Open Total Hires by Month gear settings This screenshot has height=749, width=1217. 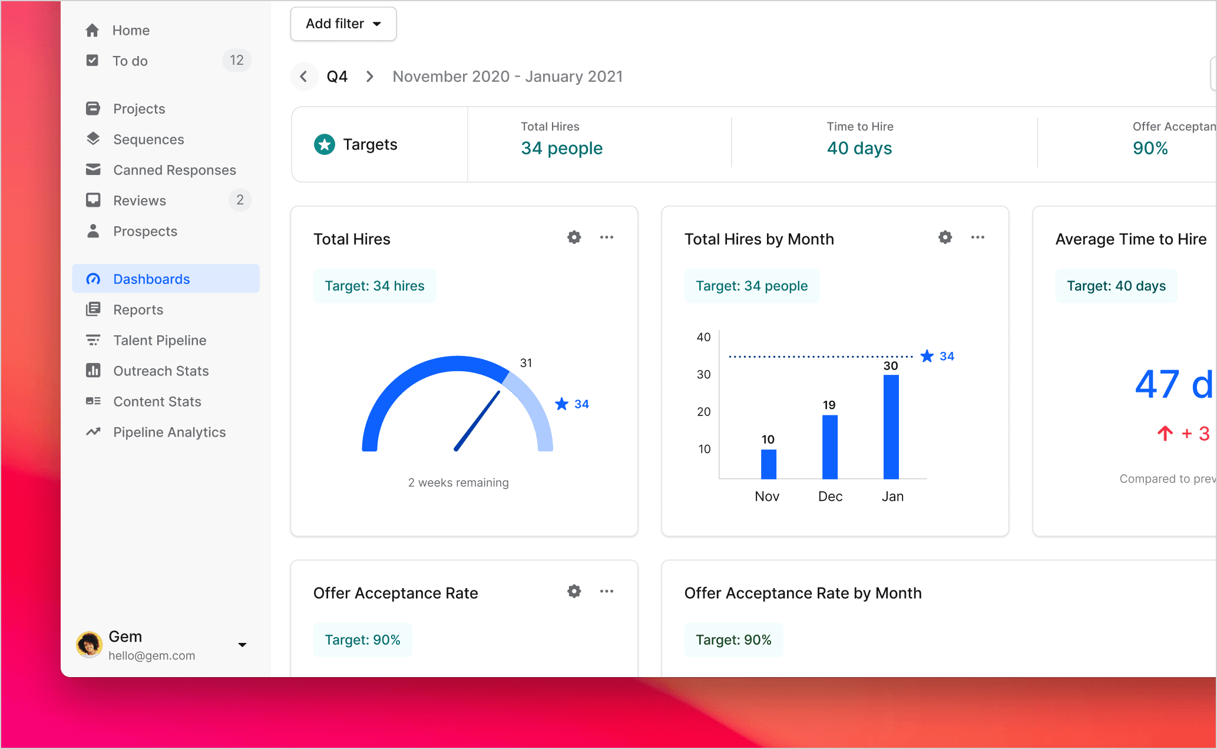pos(945,237)
